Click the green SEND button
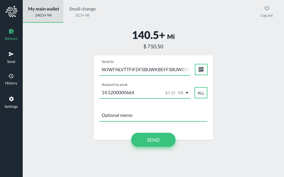 (x=153, y=140)
